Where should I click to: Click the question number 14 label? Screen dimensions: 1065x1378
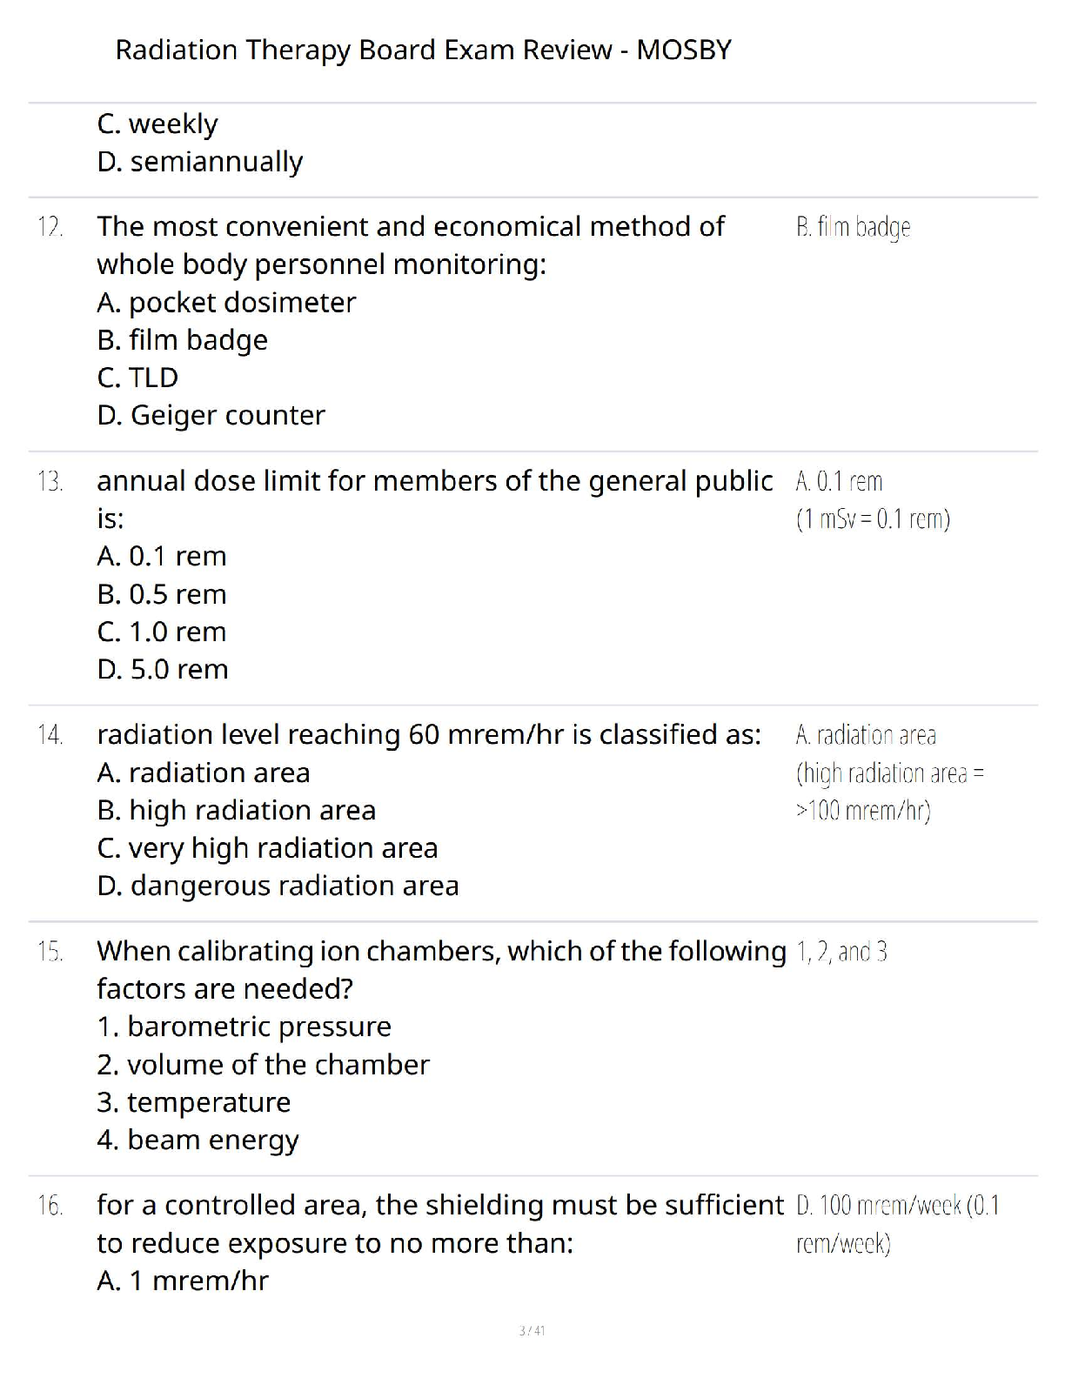click(50, 735)
